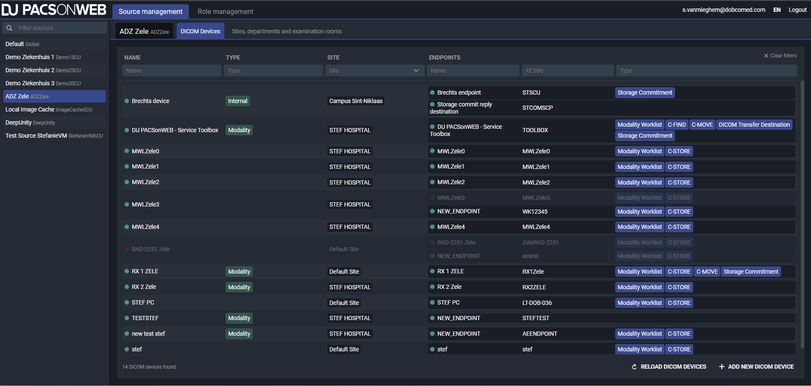This screenshot has height=386, width=811.
Task: Click Clear filters
Action: point(780,56)
